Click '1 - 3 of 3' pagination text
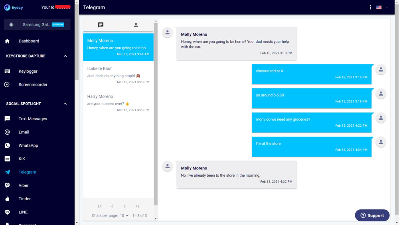This screenshot has height=225, width=399. (139, 215)
